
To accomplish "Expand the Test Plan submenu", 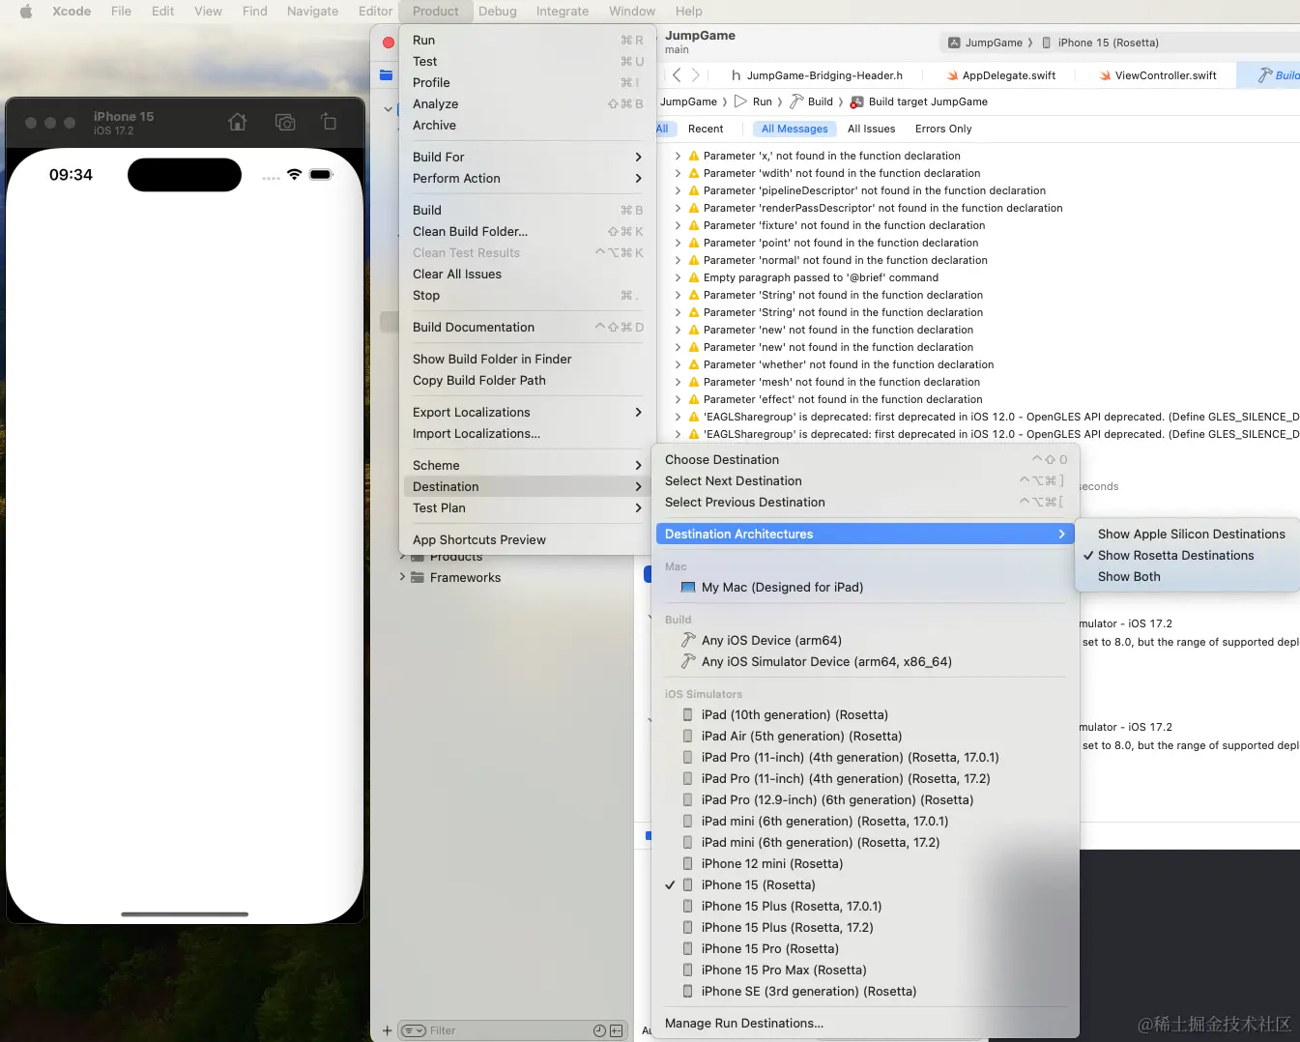I will pyautogui.click(x=528, y=508).
